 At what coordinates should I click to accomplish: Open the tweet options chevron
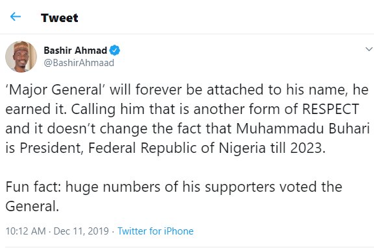coord(369,49)
